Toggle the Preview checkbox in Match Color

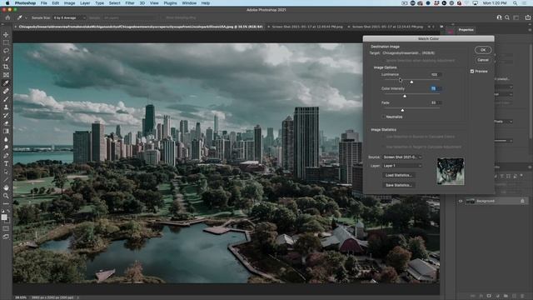[472, 71]
